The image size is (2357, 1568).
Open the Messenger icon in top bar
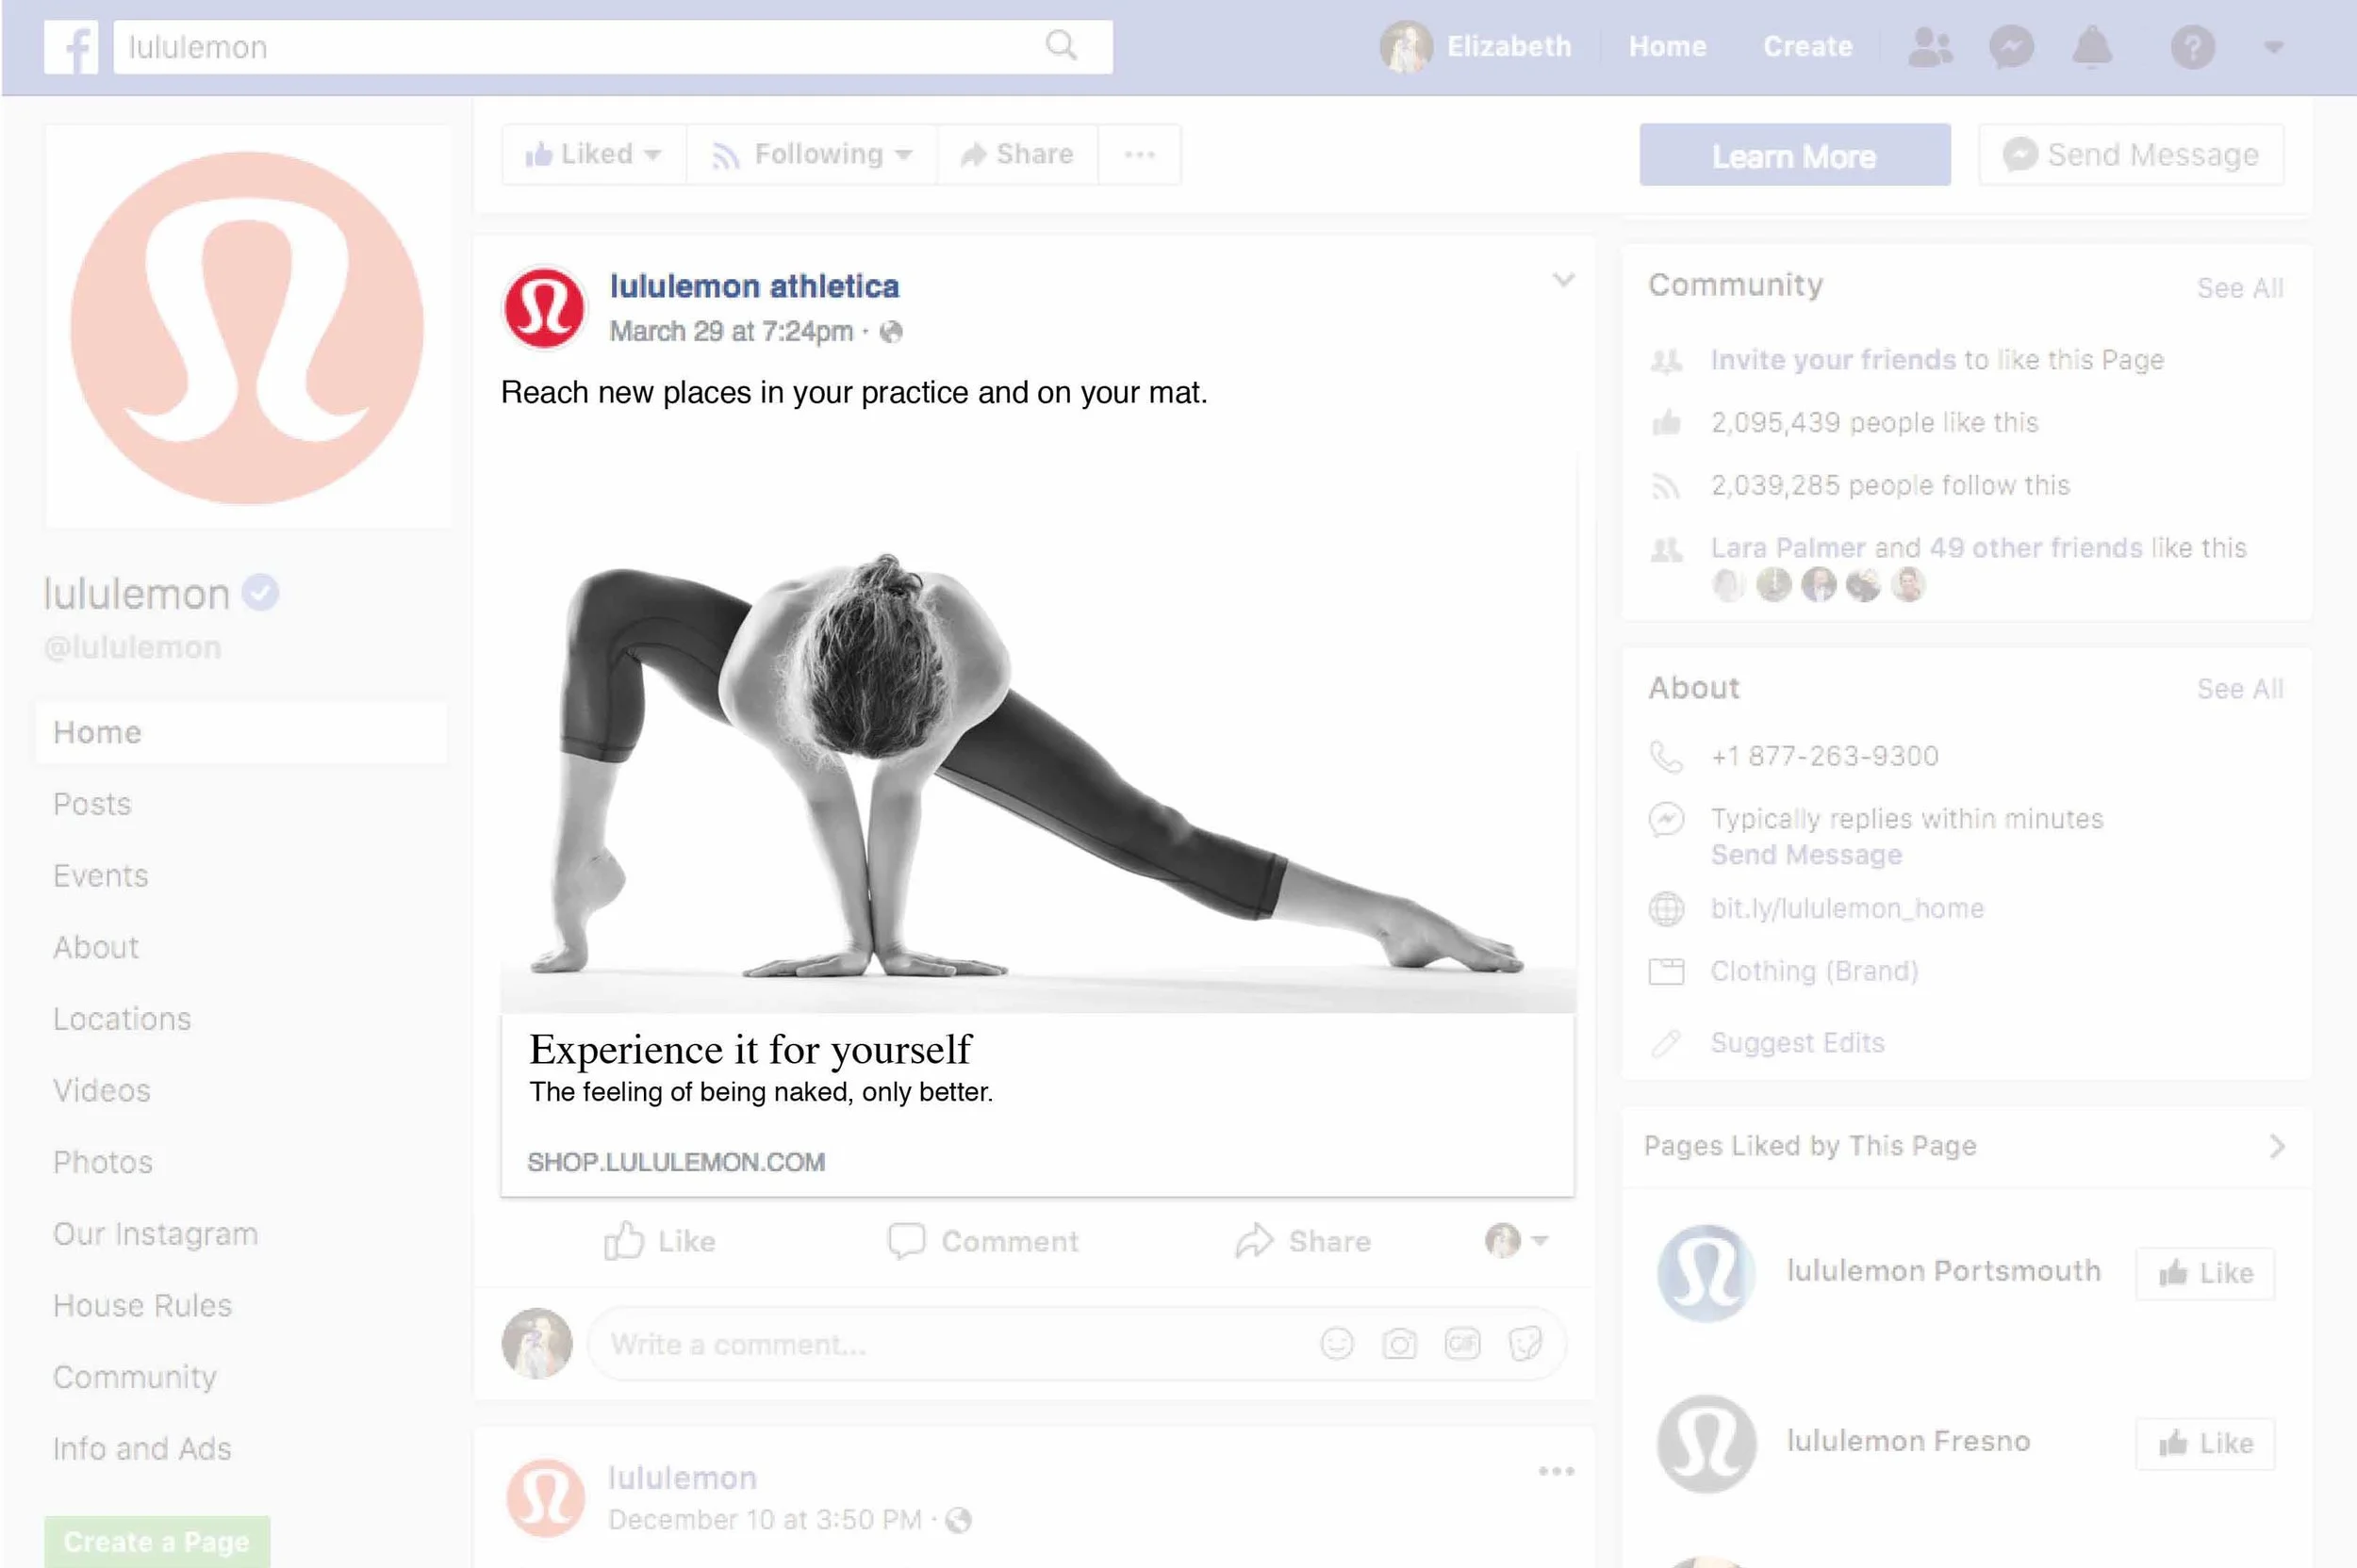[2011, 47]
